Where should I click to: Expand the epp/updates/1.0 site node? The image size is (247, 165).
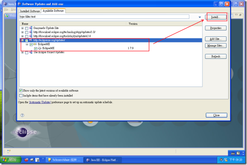click(x=22, y=32)
